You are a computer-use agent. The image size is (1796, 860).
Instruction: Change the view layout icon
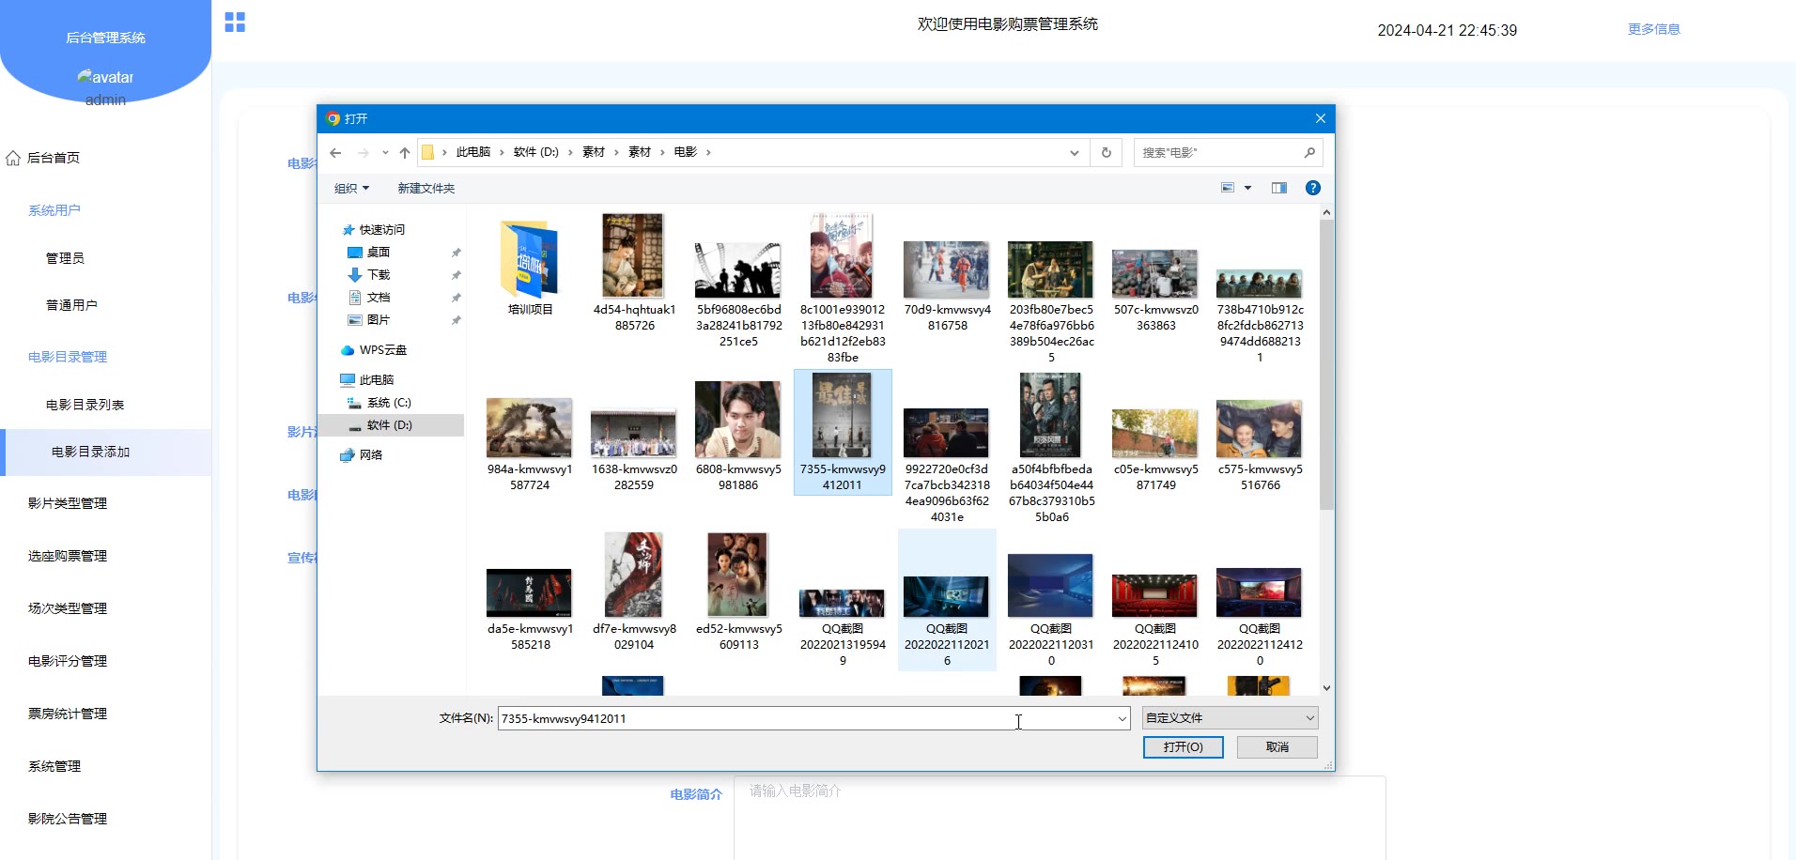point(1228,188)
